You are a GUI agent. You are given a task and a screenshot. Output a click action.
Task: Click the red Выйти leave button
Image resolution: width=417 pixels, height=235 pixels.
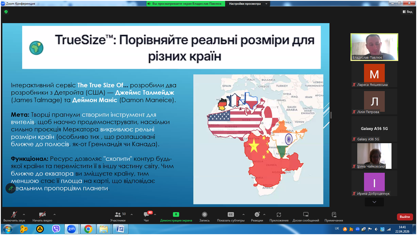tap(405, 217)
